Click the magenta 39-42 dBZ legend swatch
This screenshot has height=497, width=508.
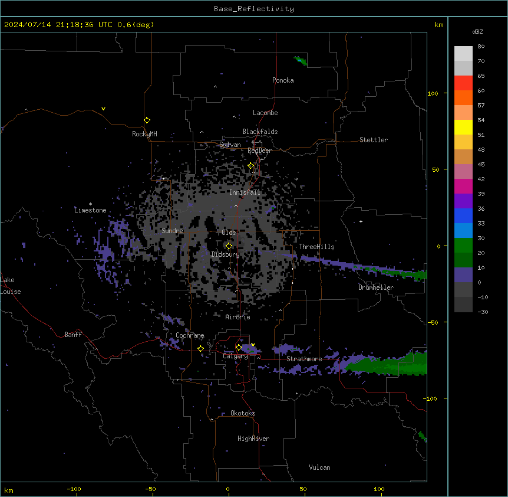[x=463, y=187]
